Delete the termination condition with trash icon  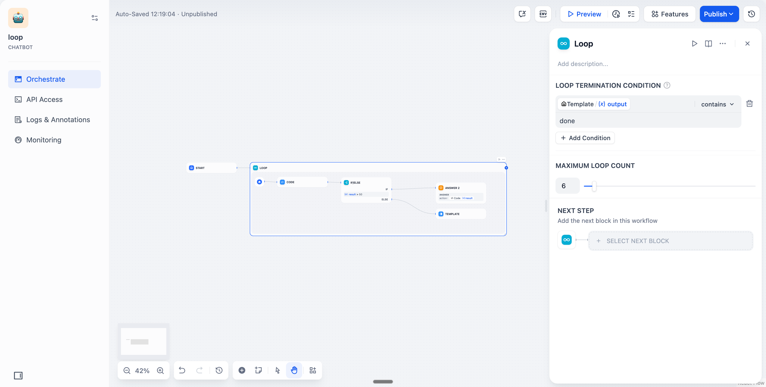749,104
